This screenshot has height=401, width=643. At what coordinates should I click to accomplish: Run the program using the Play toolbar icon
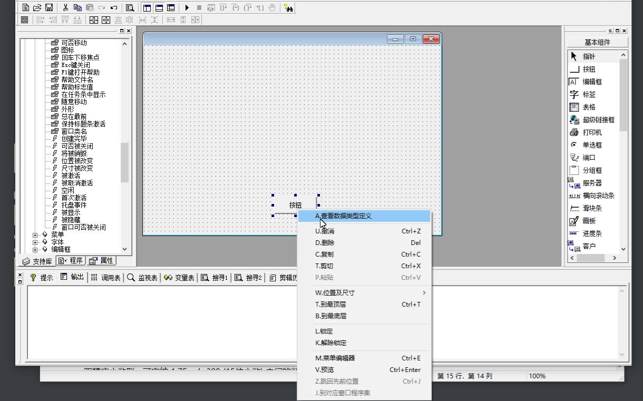tap(187, 7)
